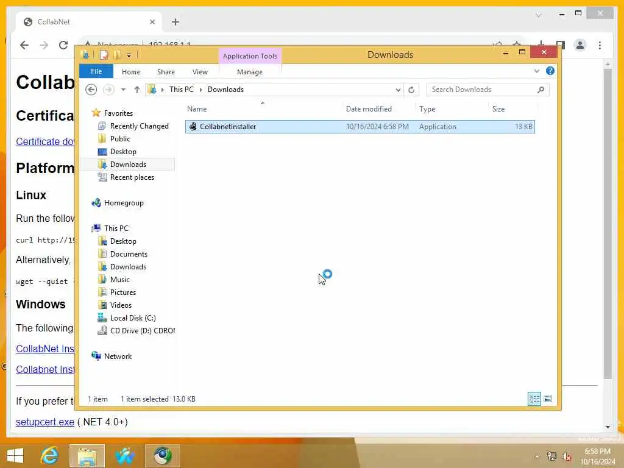Screen dimensions: 624x468
Task: Open recent locations dropdown arrow
Action: coord(123,90)
